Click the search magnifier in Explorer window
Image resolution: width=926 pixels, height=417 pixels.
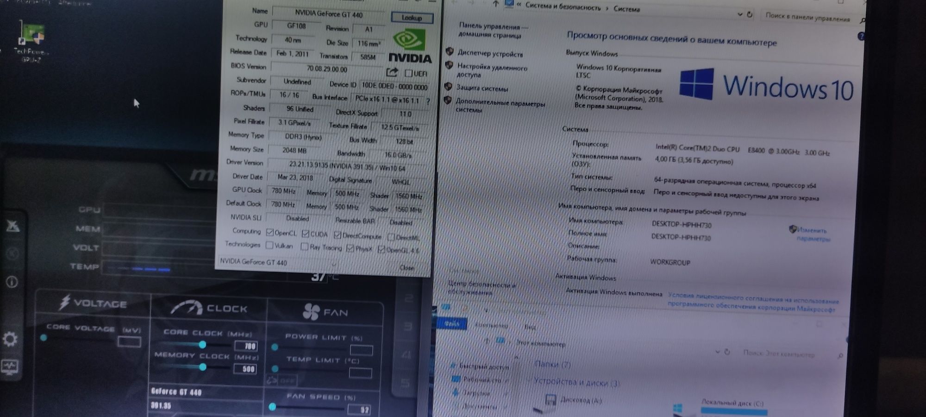click(840, 356)
